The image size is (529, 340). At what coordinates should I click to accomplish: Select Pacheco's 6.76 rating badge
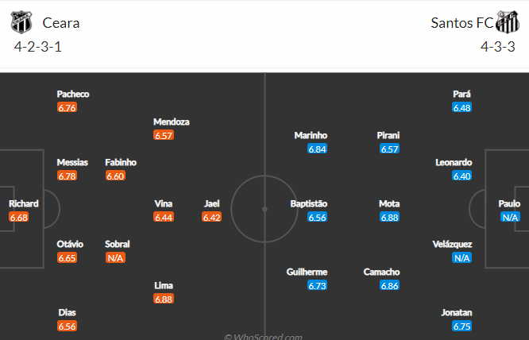(68, 107)
